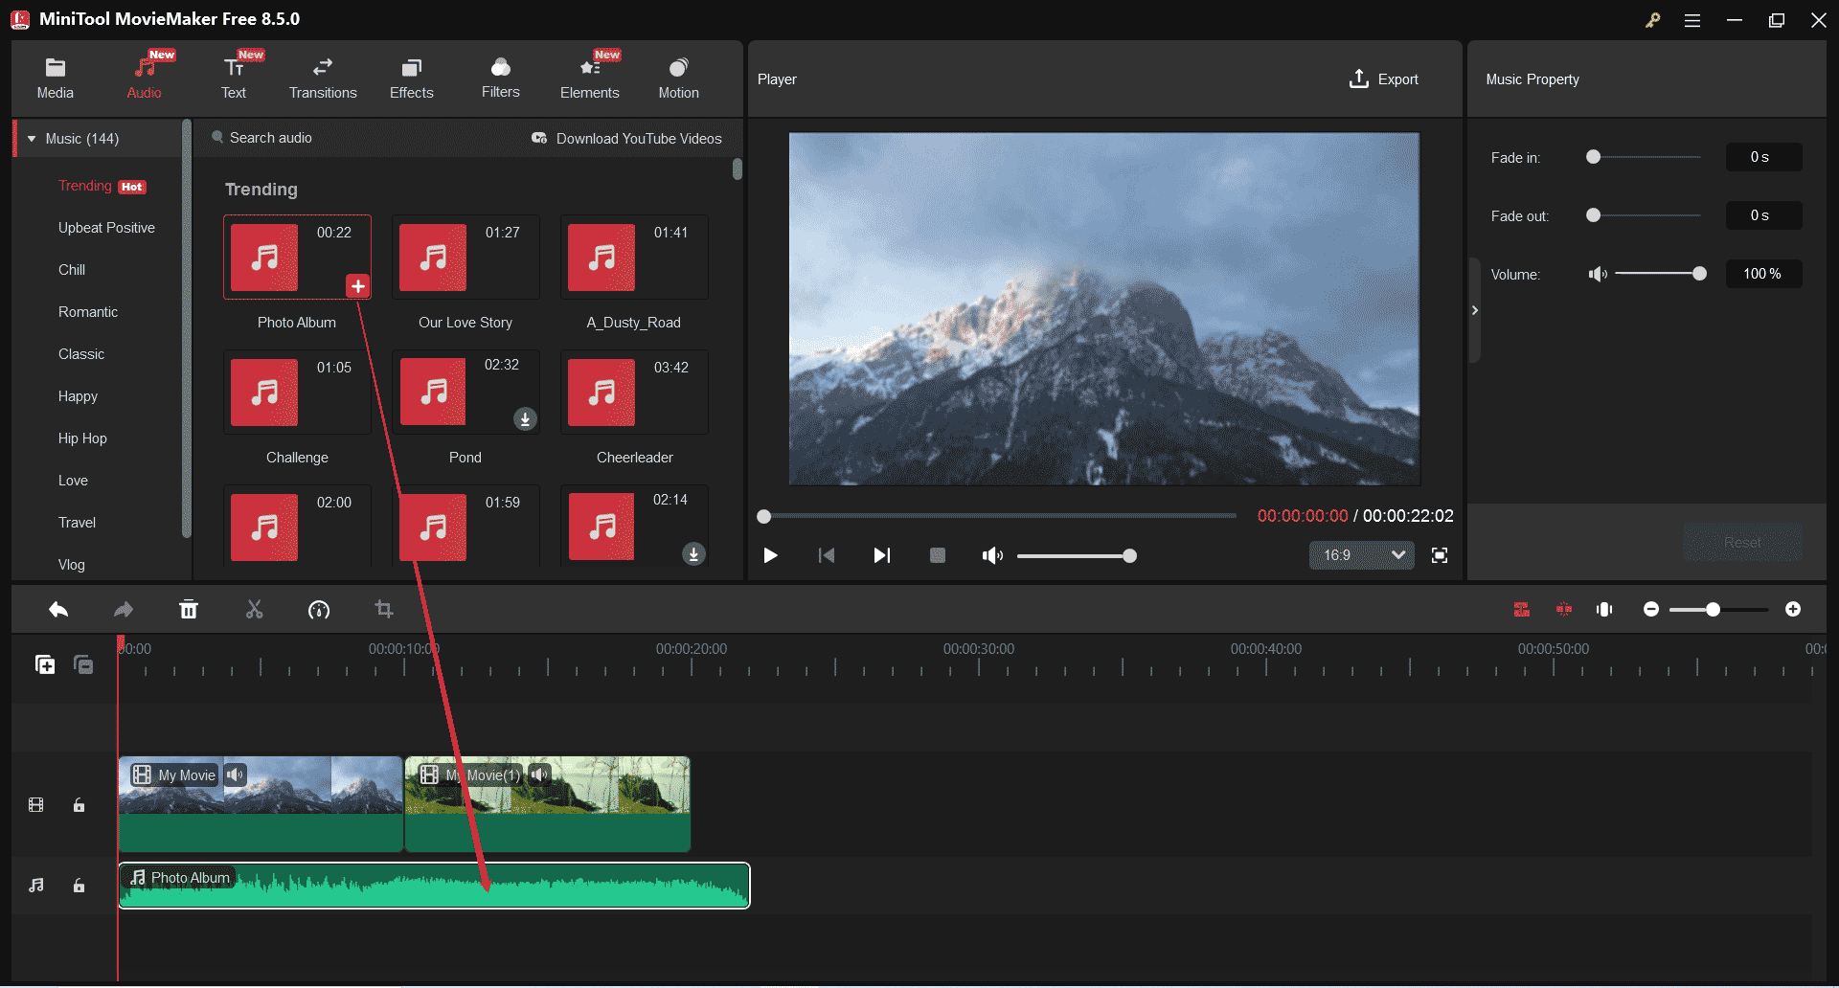This screenshot has height=988, width=1839.
Task: Collapse the Music Property panel
Action: pos(1475,310)
